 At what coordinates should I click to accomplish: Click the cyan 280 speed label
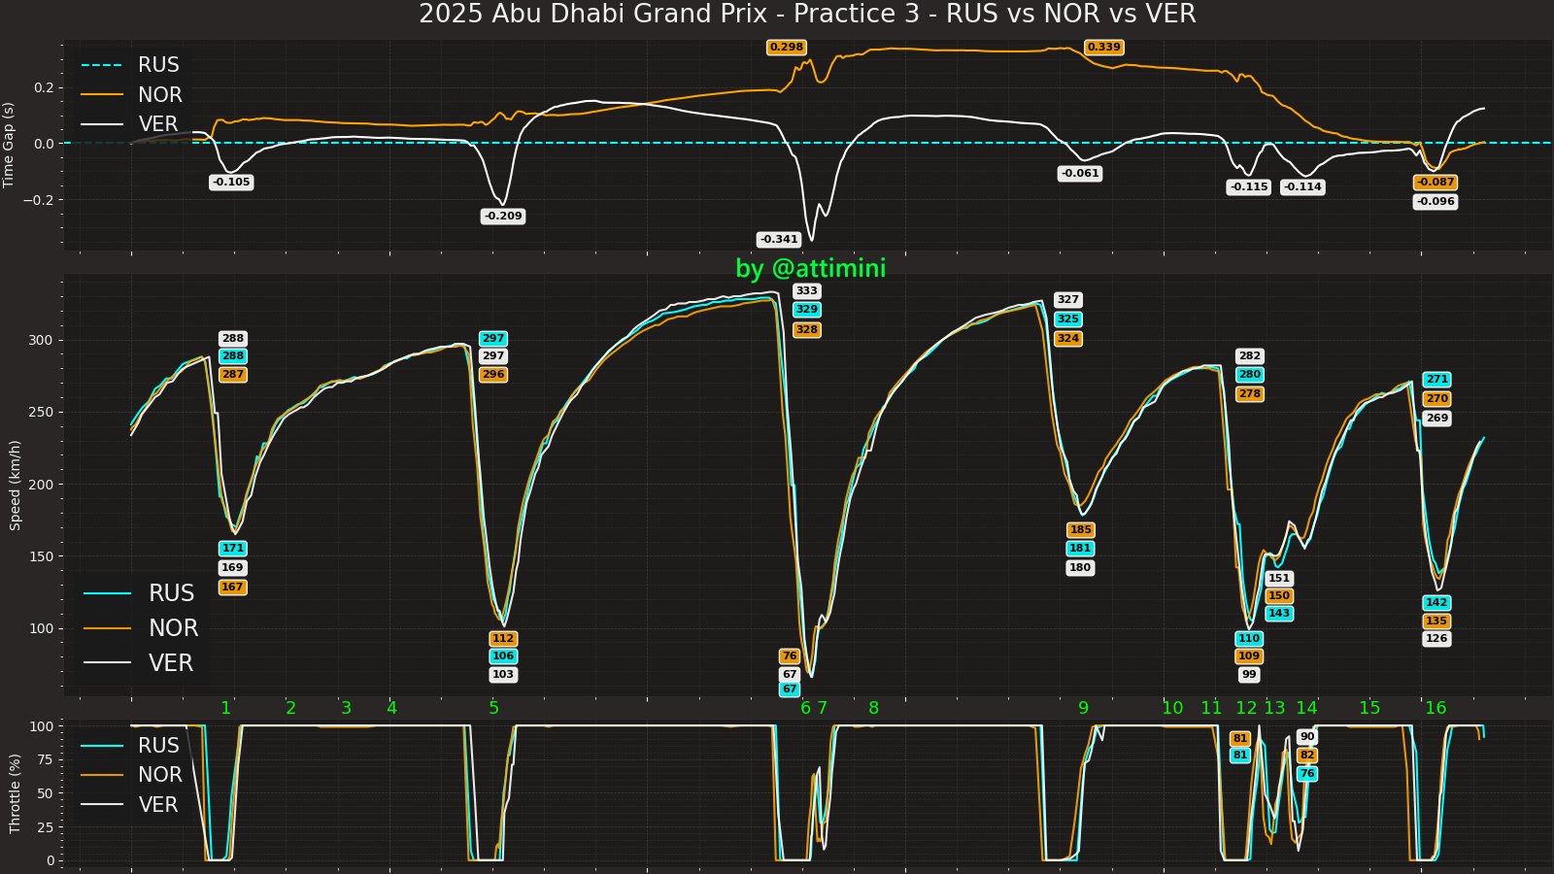pos(1249,375)
